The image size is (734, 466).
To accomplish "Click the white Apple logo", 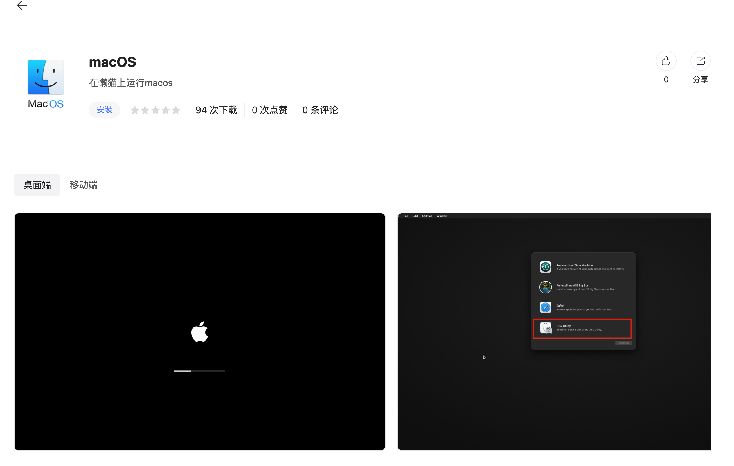I will [x=200, y=331].
